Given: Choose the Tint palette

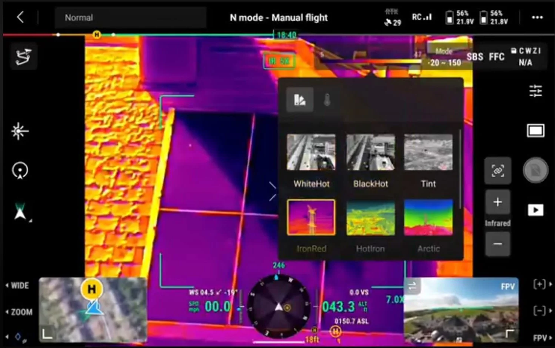Looking at the screenshot, I should (x=428, y=161).
